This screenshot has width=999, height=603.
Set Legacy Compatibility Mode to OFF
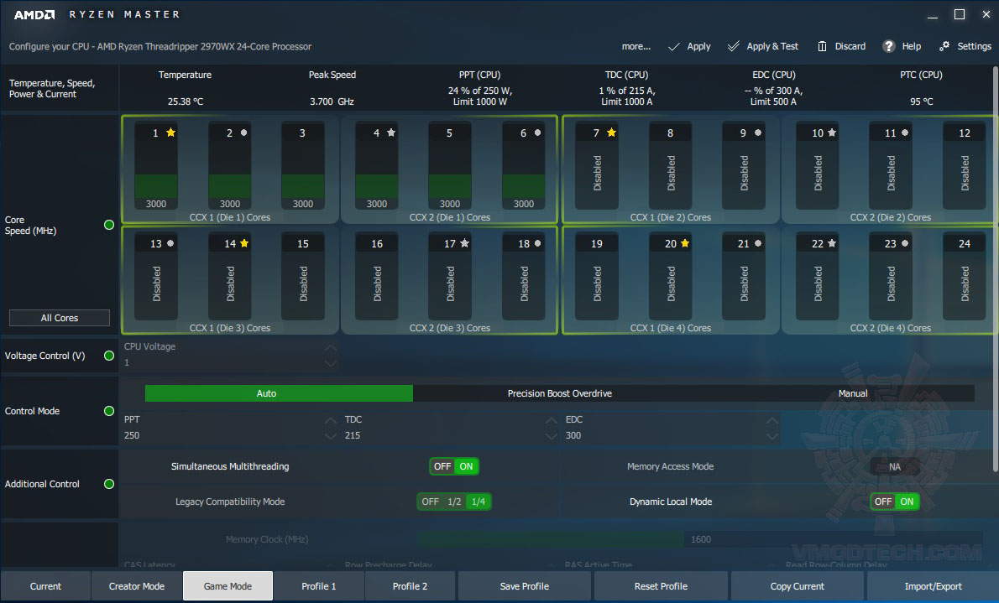[x=430, y=502]
